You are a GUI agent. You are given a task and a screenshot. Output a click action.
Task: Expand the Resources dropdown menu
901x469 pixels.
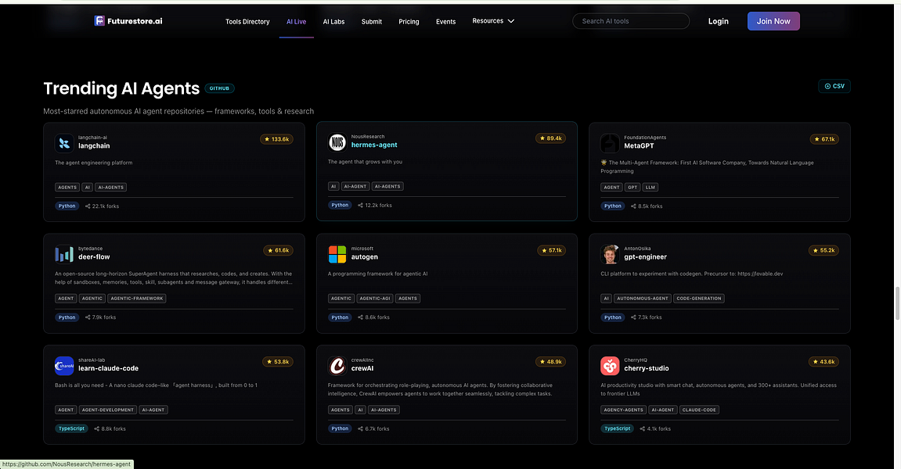pyautogui.click(x=493, y=20)
